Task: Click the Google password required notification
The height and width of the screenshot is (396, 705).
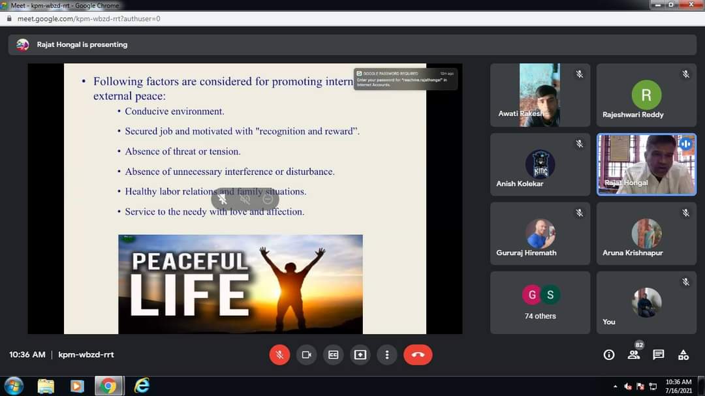Action: pyautogui.click(x=405, y=79)
